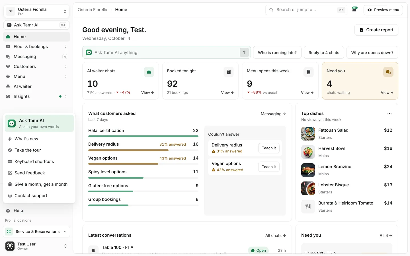Submit the Ask Tamr AI arrow button
Screen dimensions: 410x256
pyautogui.click(x=244, y=52)
